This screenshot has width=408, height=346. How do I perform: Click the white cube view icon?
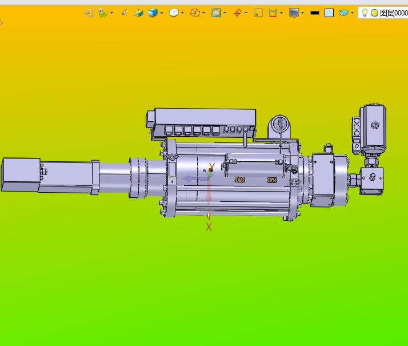[174, 13]
